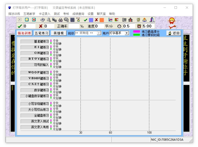
Task: Select 小写字母键练习 exercise
Action: pos(35,104)
